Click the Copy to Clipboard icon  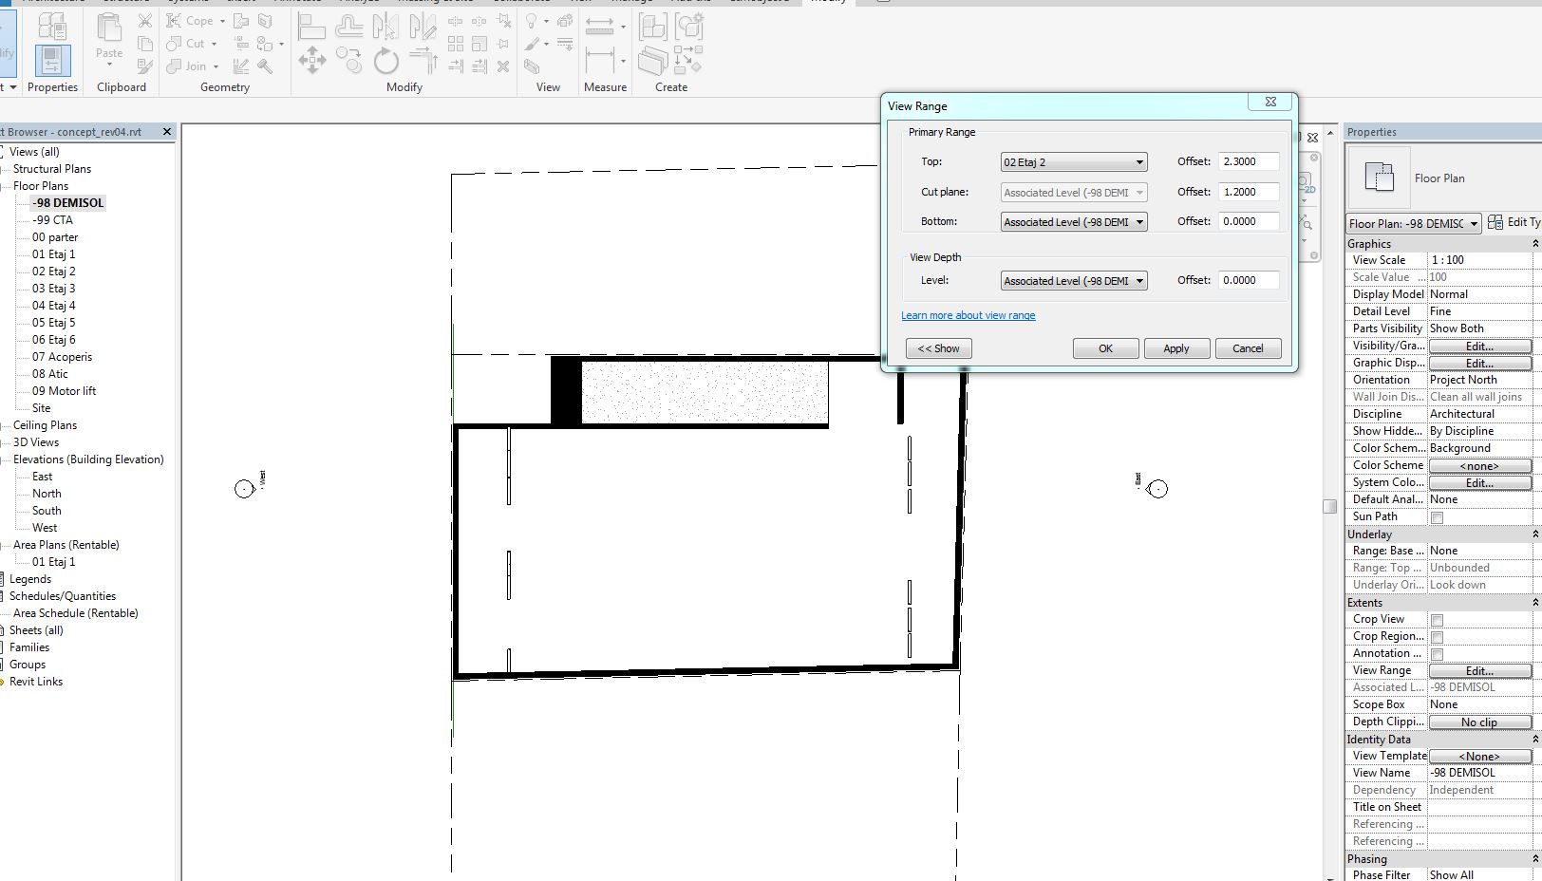pos(144,43)
